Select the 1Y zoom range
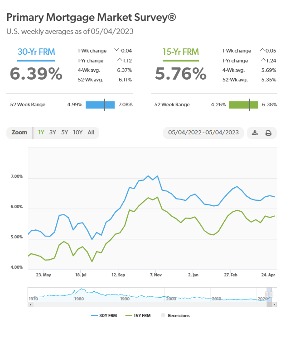Viewport: 290px width, 337px height. point(41,133)
